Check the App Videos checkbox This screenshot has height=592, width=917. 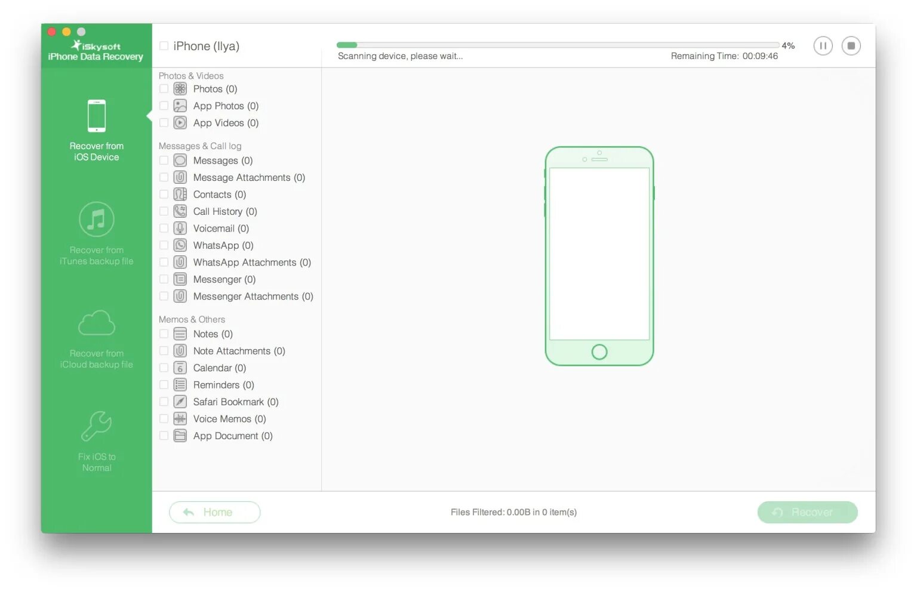164,123
